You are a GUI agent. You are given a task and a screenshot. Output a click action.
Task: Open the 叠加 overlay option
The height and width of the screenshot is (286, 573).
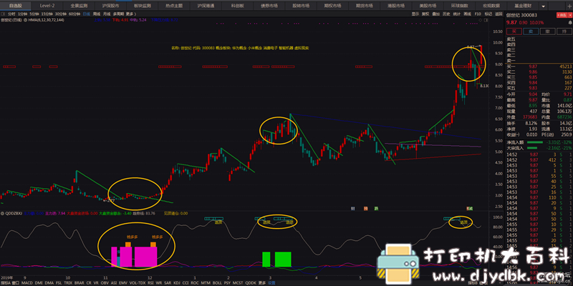click(x=436, y=14)
